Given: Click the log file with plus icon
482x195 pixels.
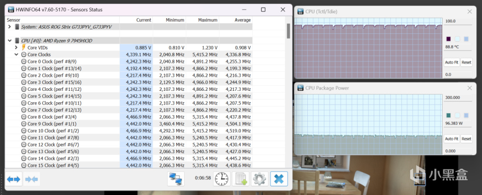Looking at the screenshot, I should click(241, 179).
